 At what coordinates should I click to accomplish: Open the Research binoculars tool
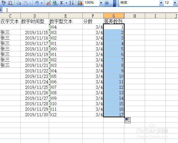point(10,3)
